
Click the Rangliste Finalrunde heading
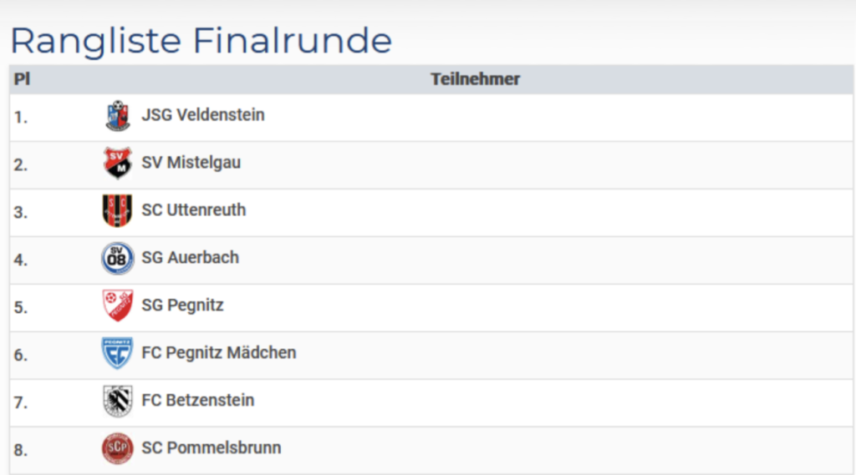click(201, 40)
